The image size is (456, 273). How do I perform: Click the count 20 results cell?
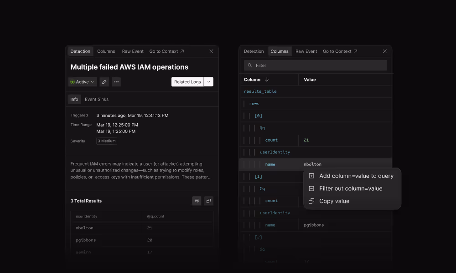[150, 240]
